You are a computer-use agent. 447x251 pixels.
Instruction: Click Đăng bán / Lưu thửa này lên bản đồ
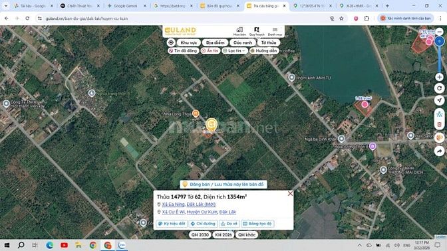pos(223,185)
